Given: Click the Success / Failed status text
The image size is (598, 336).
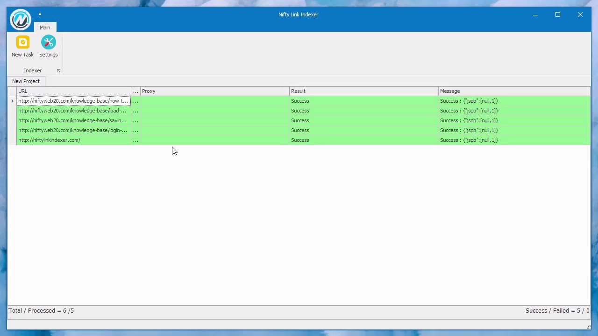Looking at the screenshot, I should tap(557, 310).
